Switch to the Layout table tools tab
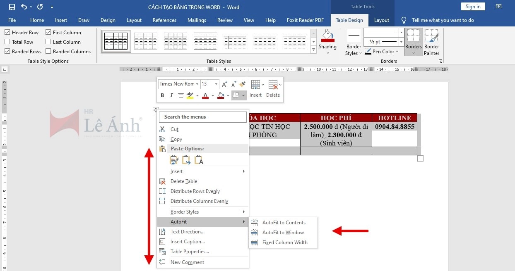The width and height of the screenshot is (515, 271). (x=381, y=20)
